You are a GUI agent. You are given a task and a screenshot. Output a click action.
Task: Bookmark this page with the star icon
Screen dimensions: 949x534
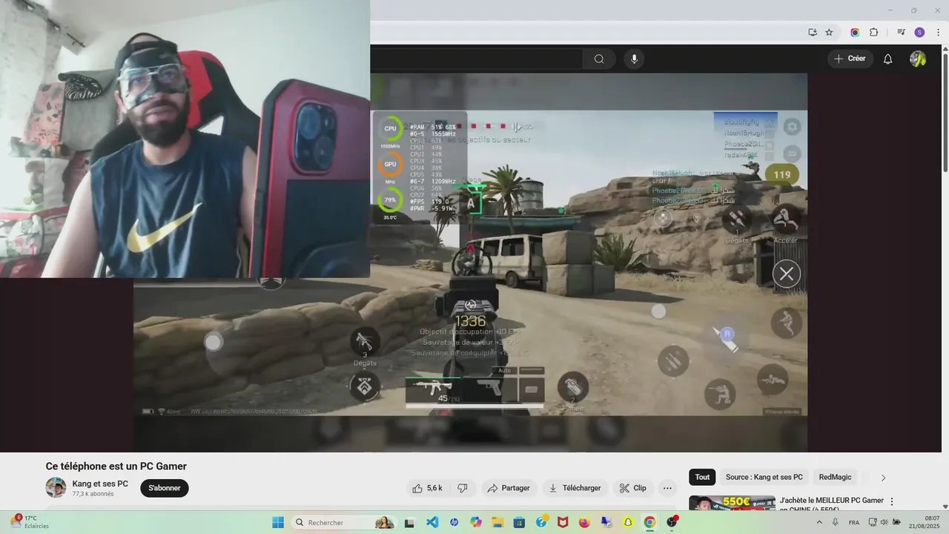[829, 33]
